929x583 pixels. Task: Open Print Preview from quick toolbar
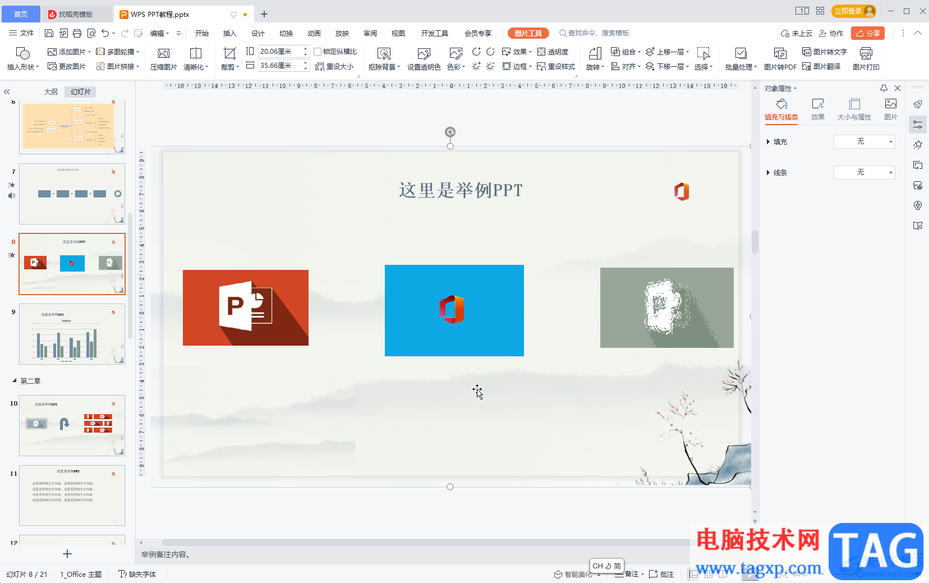(91, 33)
